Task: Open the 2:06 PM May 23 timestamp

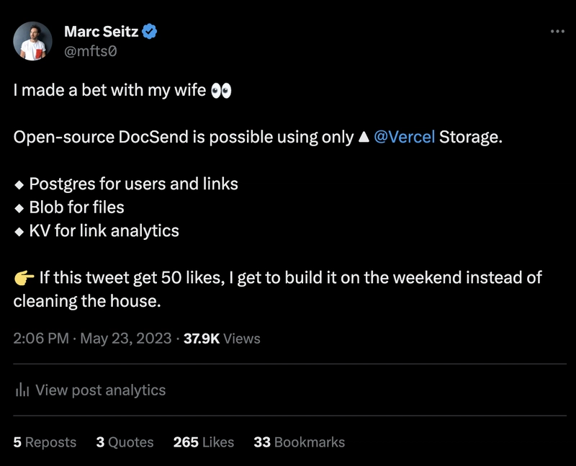Action: pyautogui.click(x=92, y=338)
